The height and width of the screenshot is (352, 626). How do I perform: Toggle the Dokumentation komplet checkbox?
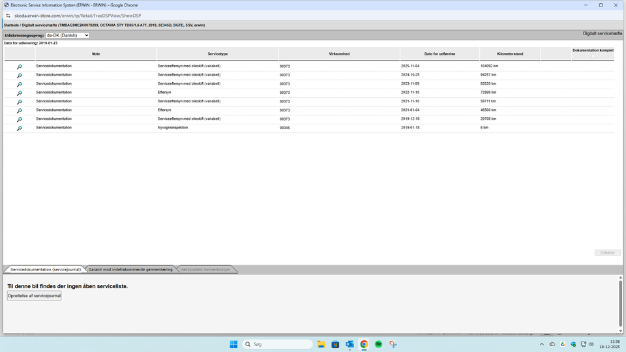593,56
